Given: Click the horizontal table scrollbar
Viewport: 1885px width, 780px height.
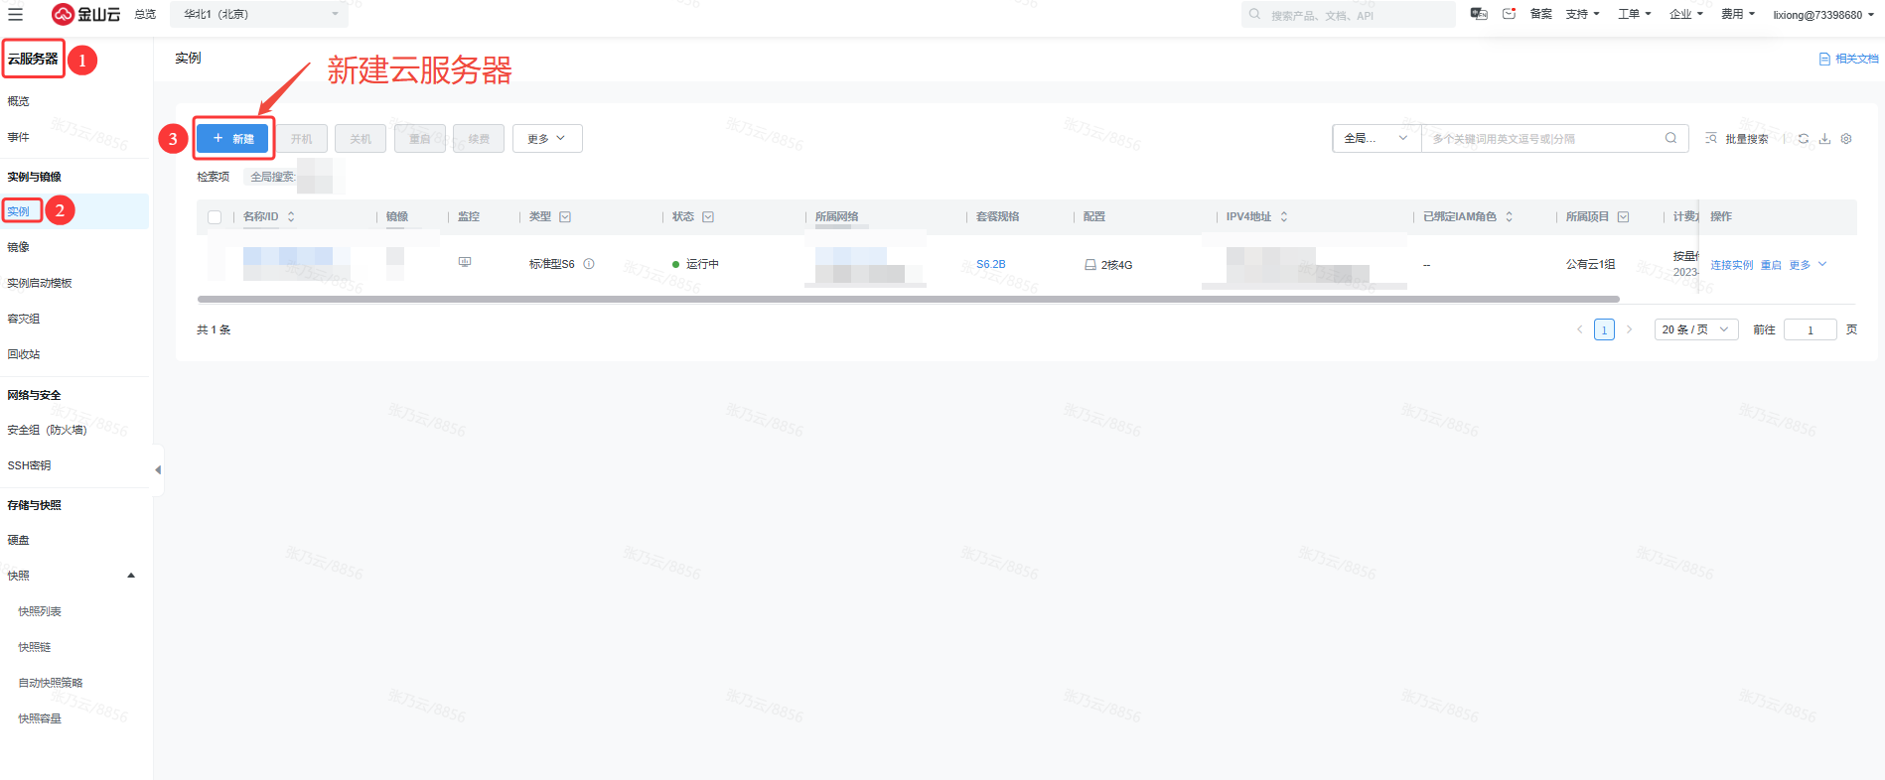Looking at the screenshot, I should [x=908, y=299].
